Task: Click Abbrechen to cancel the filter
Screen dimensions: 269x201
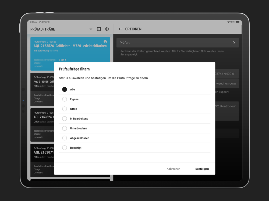Action: [173, 169]
